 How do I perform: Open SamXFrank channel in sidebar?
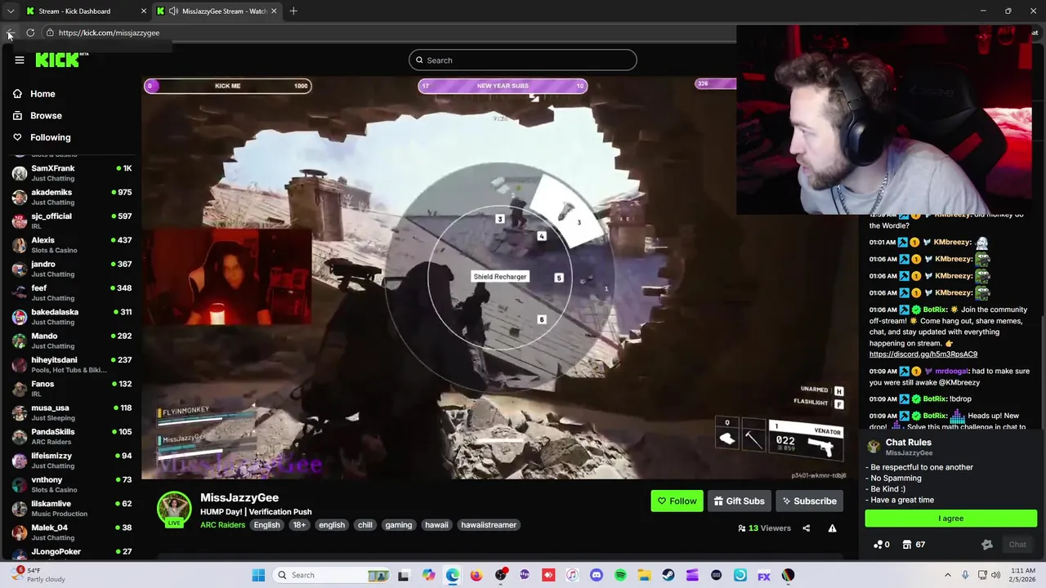pyautogui.click(x=72, y=173)
